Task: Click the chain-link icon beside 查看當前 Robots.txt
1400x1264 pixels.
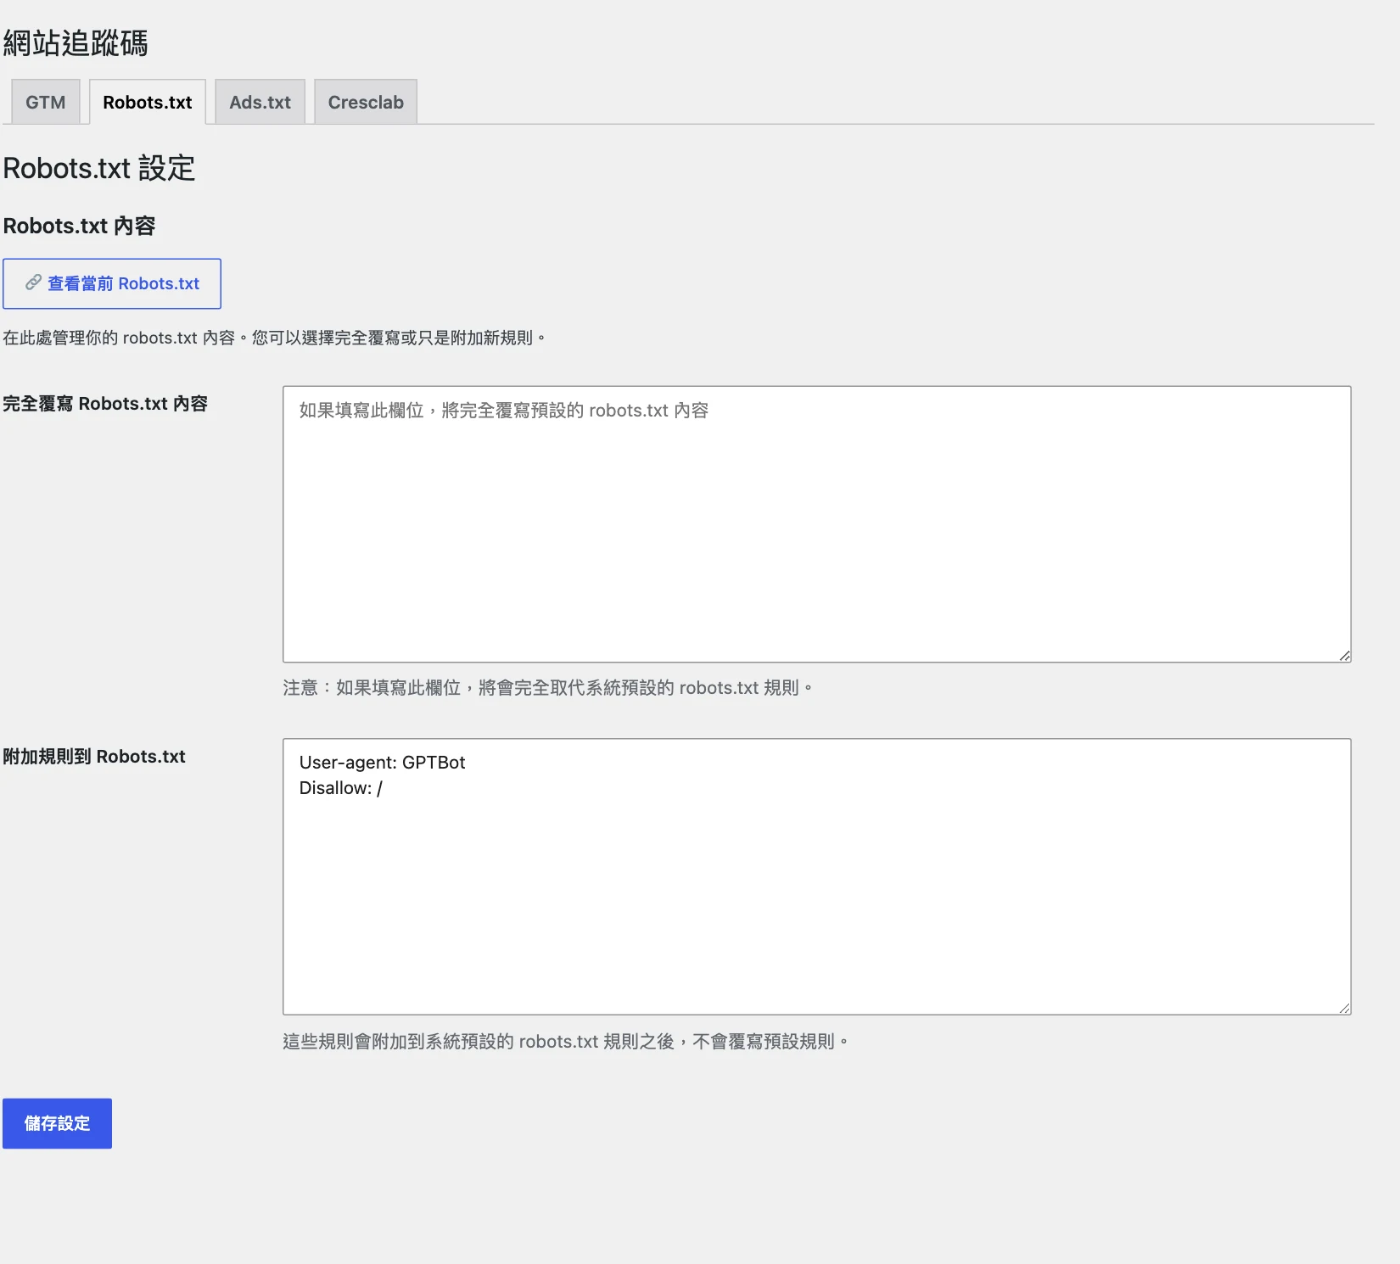Action: [33, 282]
